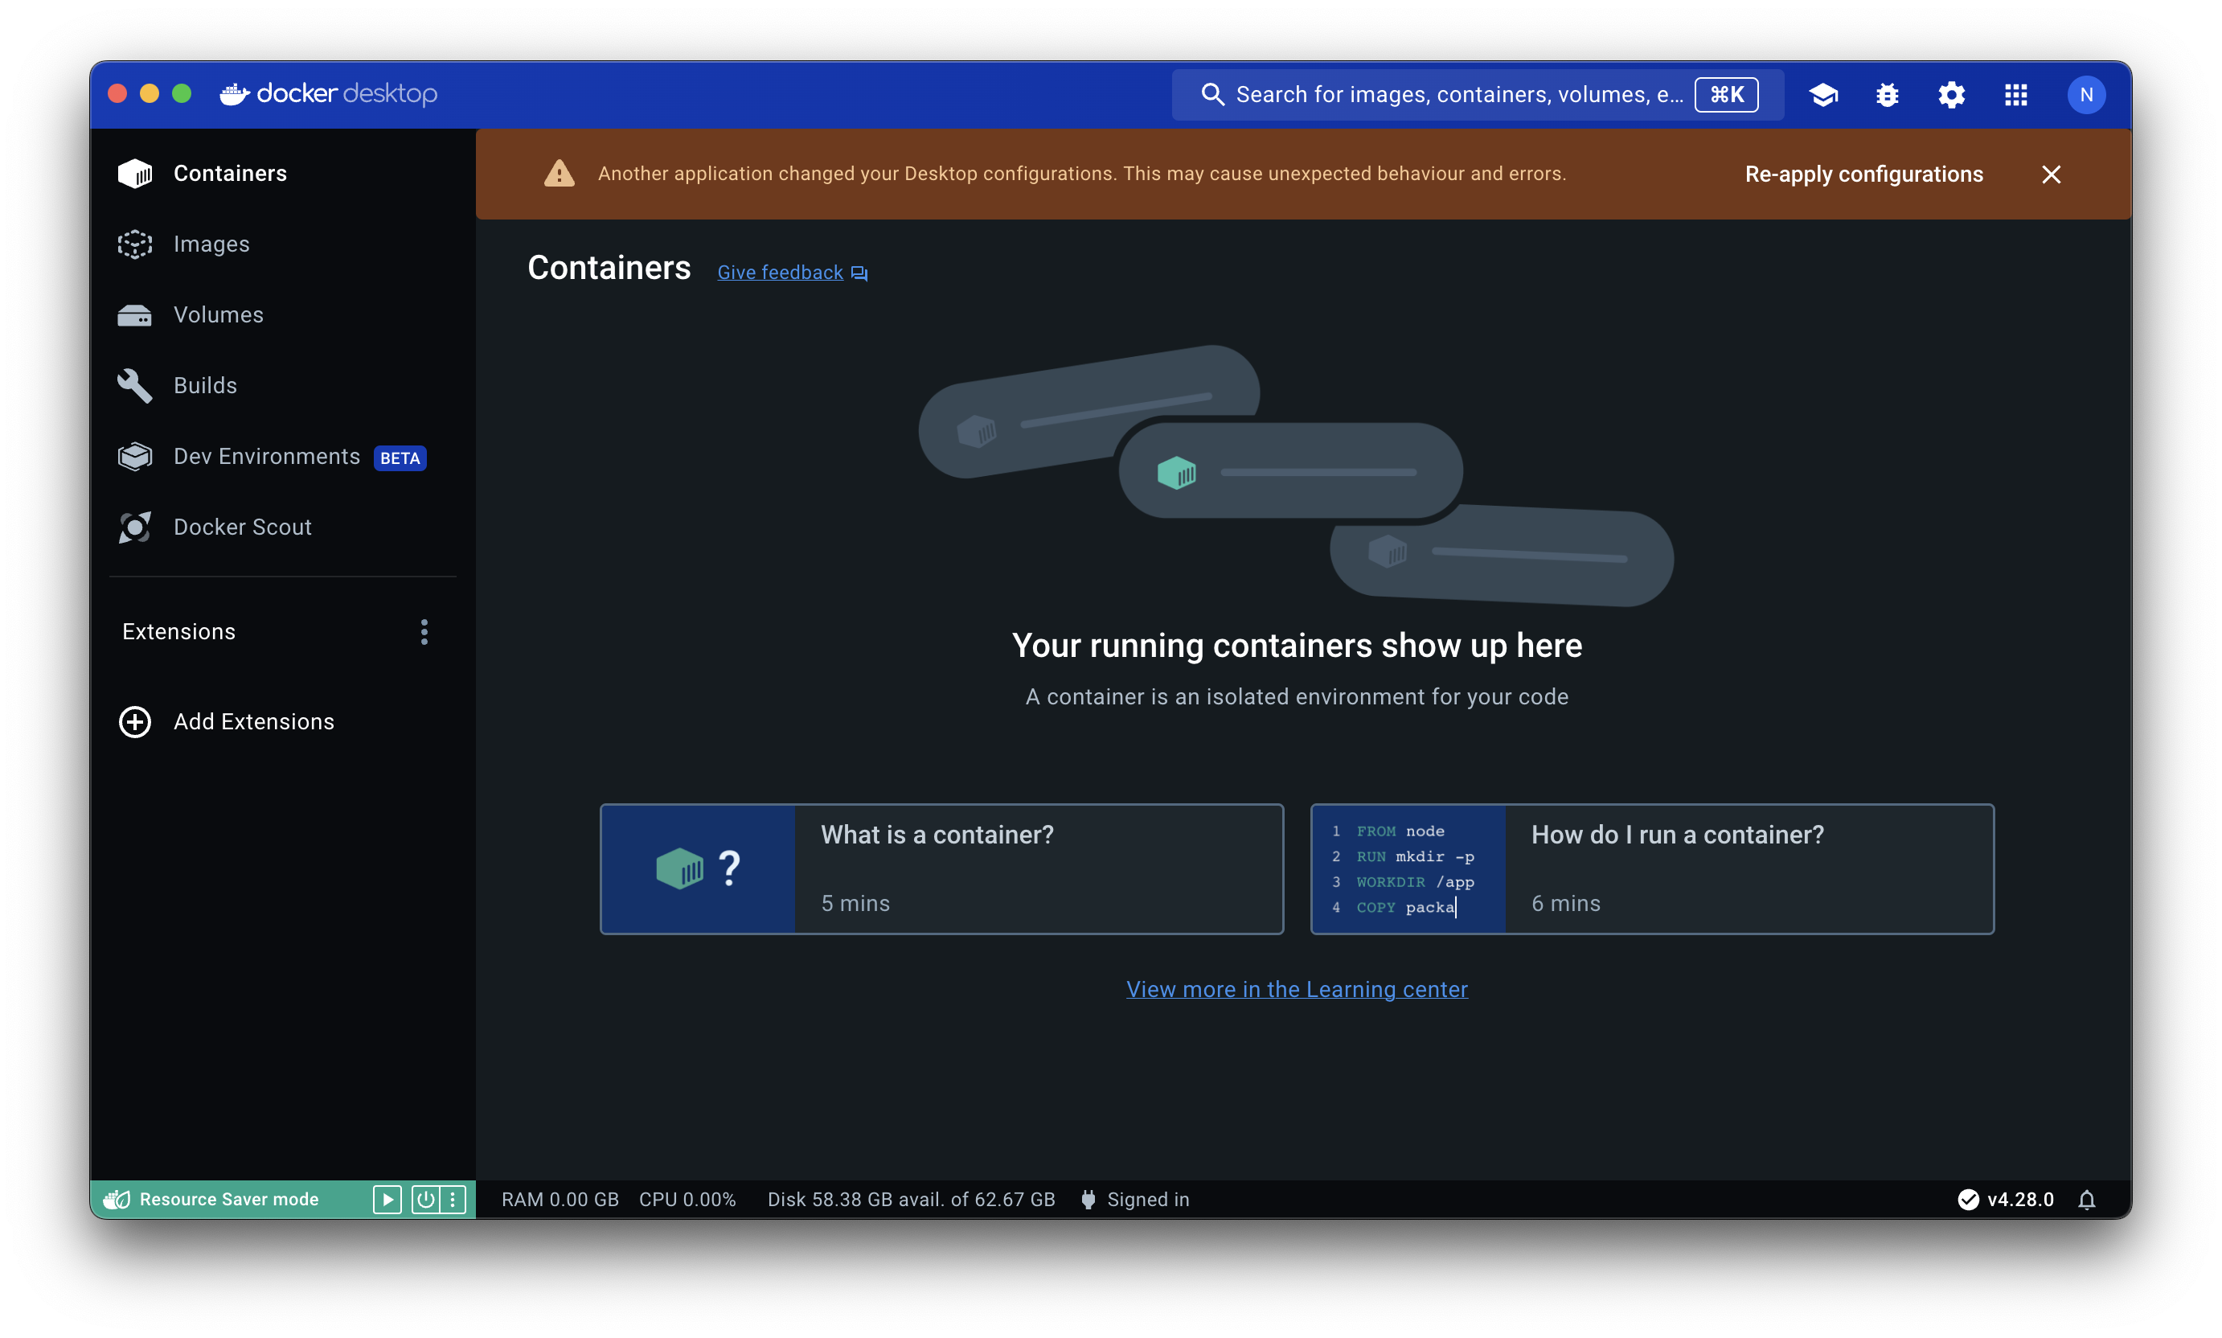Click the Docker Scout sidebar icon
Screen dimensions: 2222x1338
tap(135, 527)
